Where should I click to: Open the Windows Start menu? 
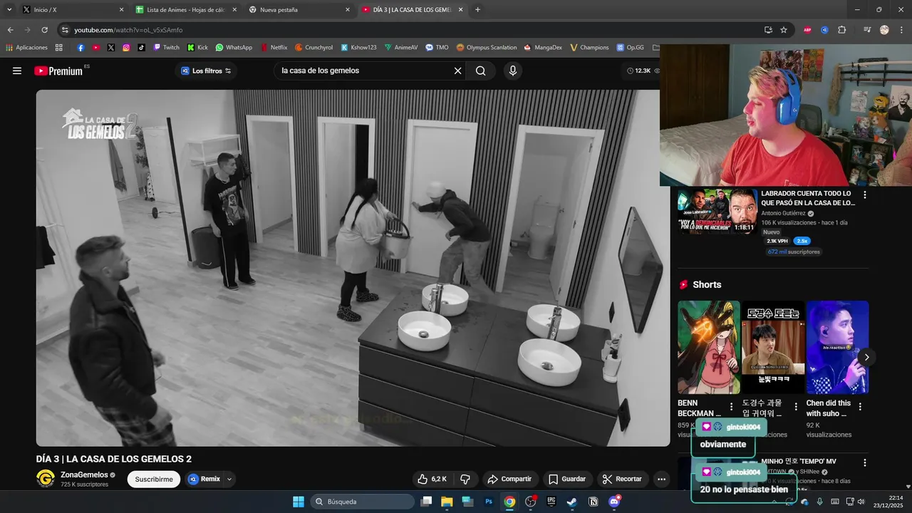[x=299, y=502]
